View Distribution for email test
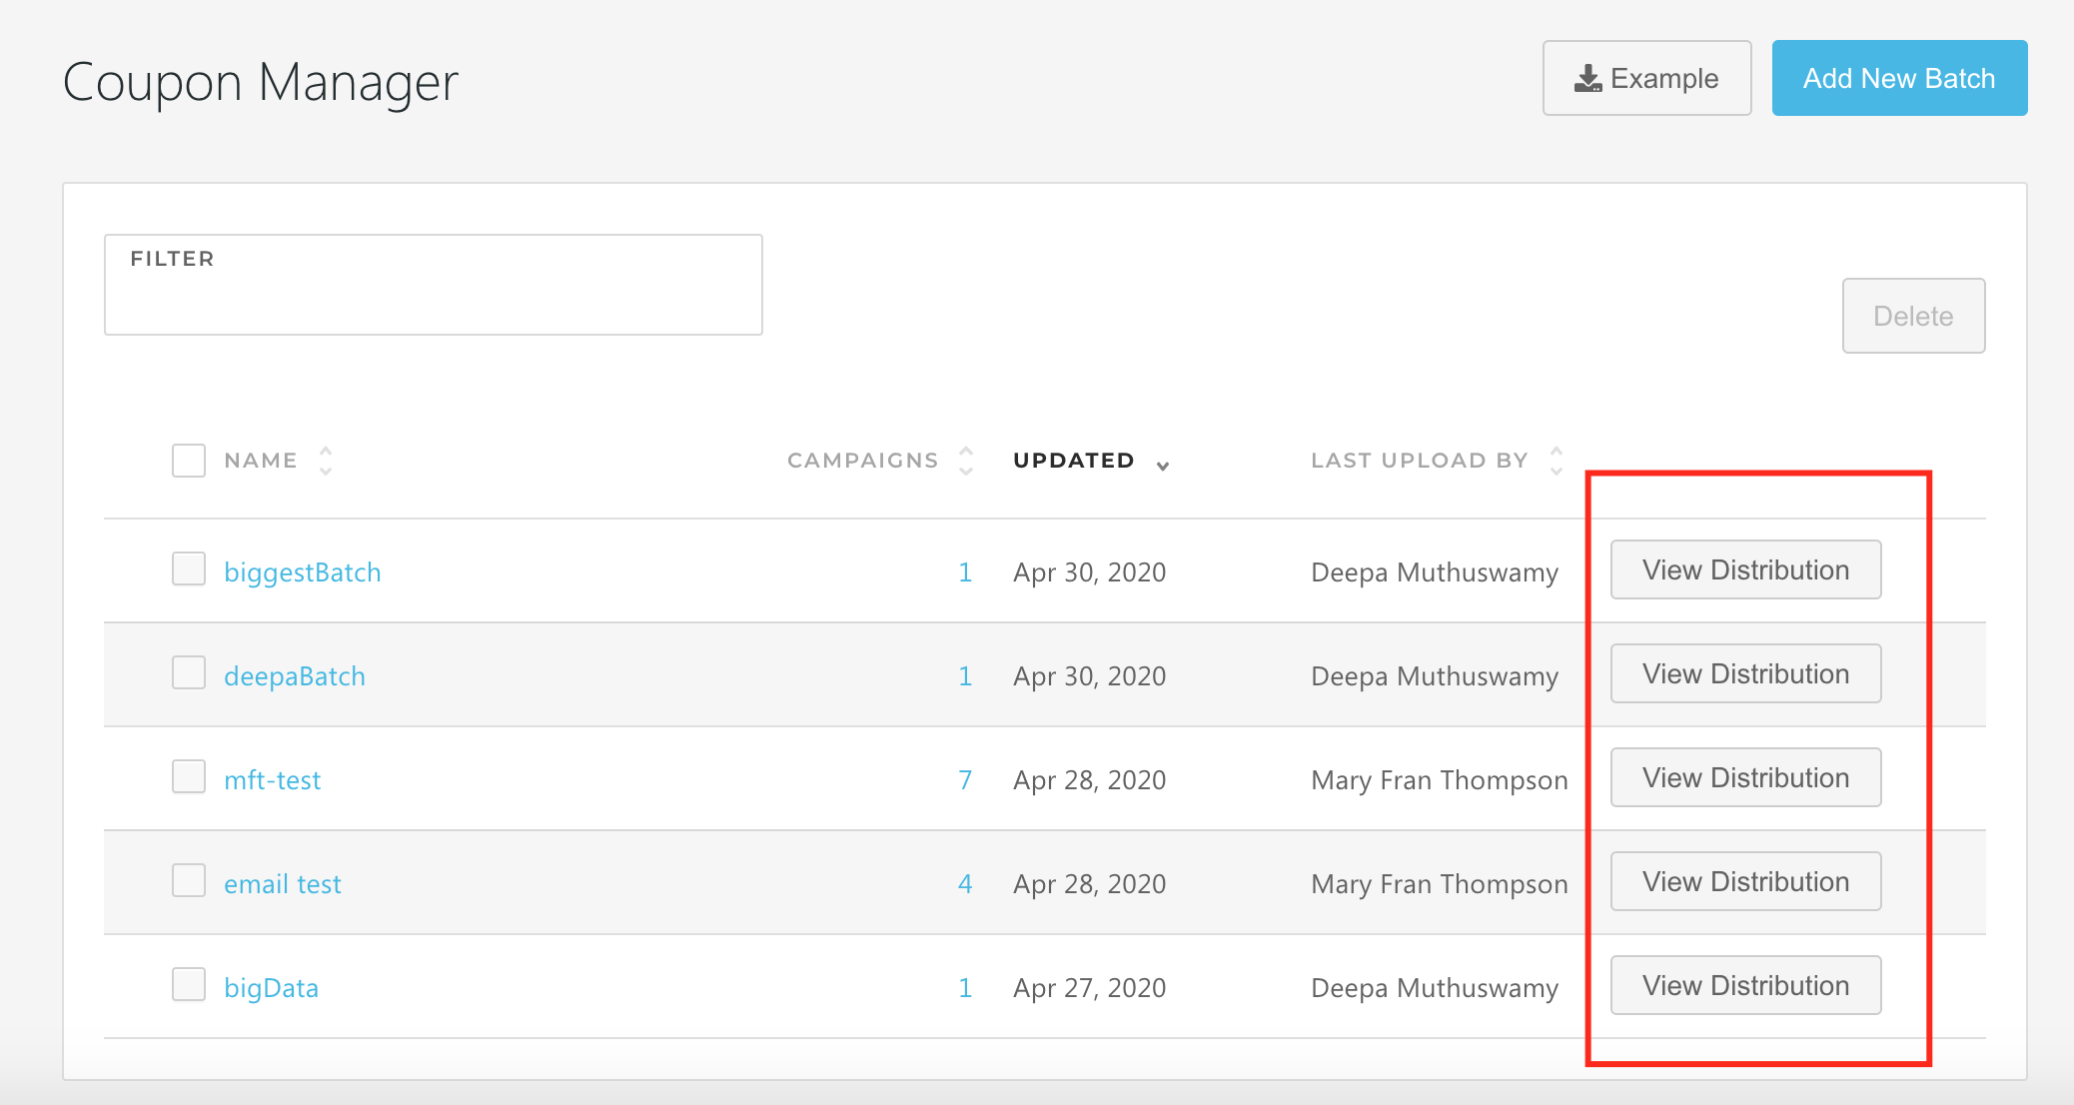This screenshot has height=1105, width=2074. (x=1745, y=881)
